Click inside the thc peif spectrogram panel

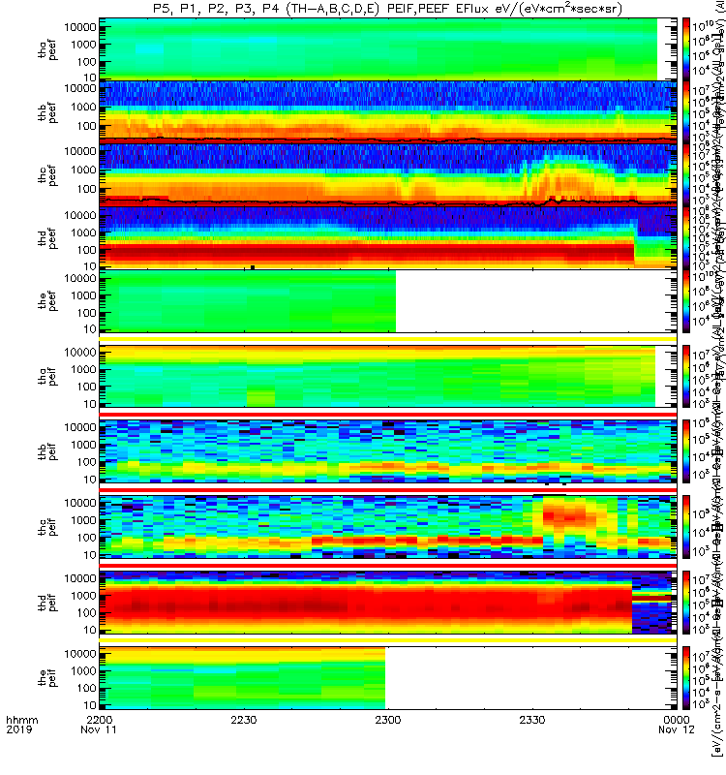[x=388, y=527]
